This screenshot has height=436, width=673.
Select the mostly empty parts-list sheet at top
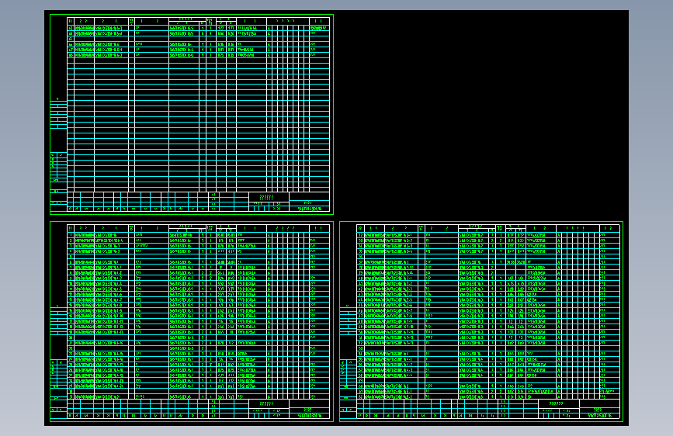click(x=192, y=115)
